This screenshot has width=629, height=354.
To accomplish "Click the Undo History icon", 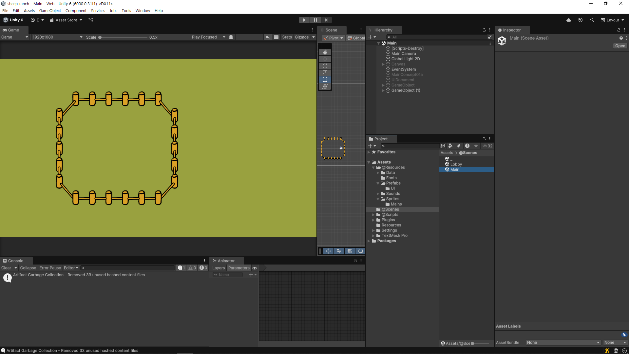I will click(x=580, y=20).
